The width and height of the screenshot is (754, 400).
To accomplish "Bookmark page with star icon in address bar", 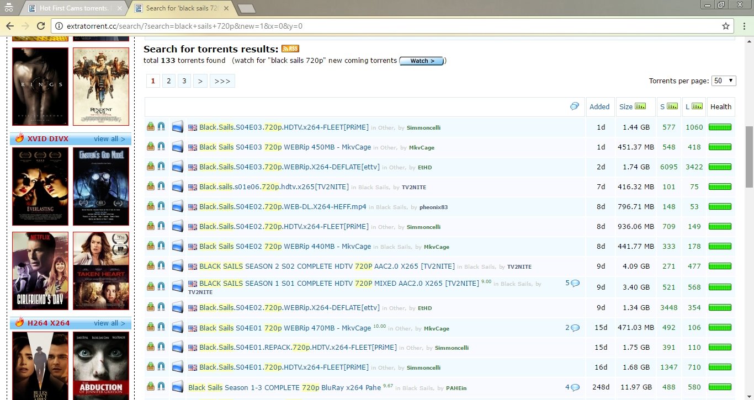I will pos(726,26).
